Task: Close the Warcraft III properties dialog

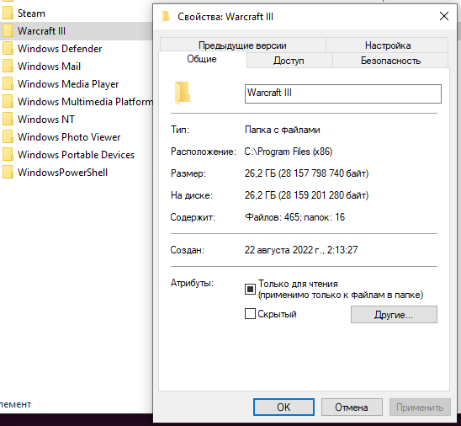Action: (x=444, y=16)
